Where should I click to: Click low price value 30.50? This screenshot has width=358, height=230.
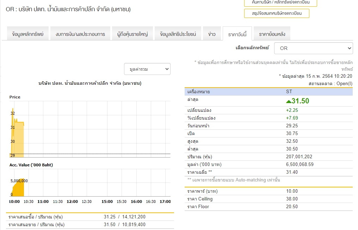click(292, 149)
